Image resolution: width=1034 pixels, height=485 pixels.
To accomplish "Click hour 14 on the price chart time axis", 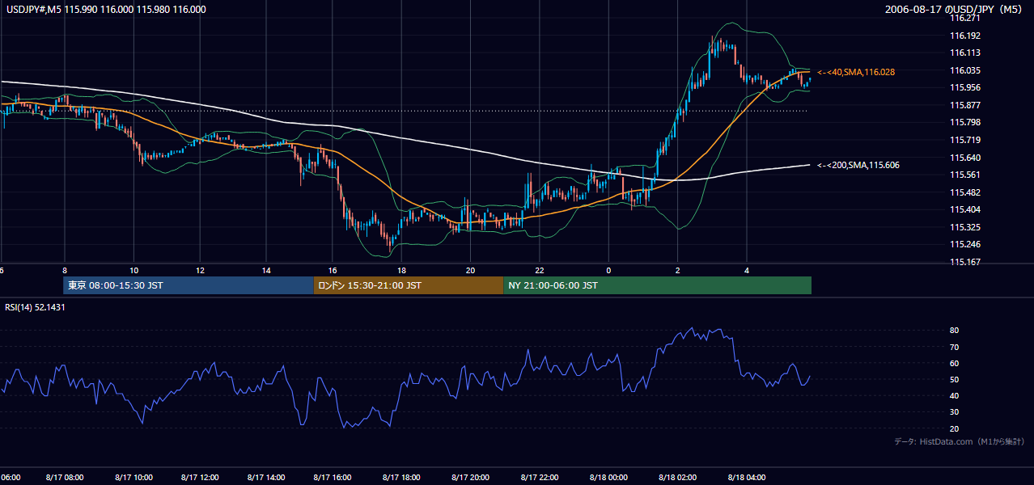I will (x=266, y=270).
